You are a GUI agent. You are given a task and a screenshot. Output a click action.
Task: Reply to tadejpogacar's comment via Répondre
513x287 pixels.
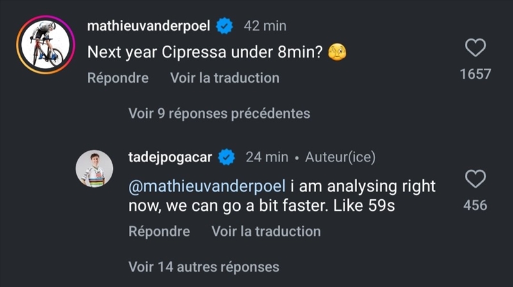point(159,231)
